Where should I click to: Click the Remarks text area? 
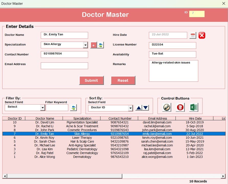(174, 71)
